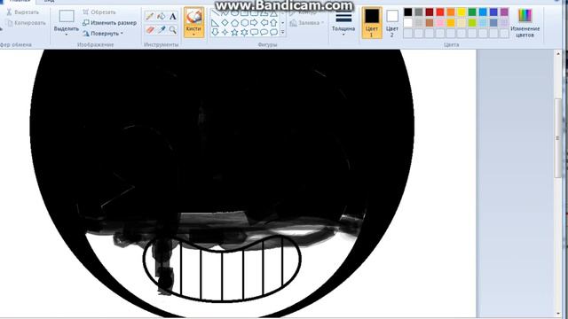Choose the right arrow shape
Screen dimensions: 568x319
(255, 23)
